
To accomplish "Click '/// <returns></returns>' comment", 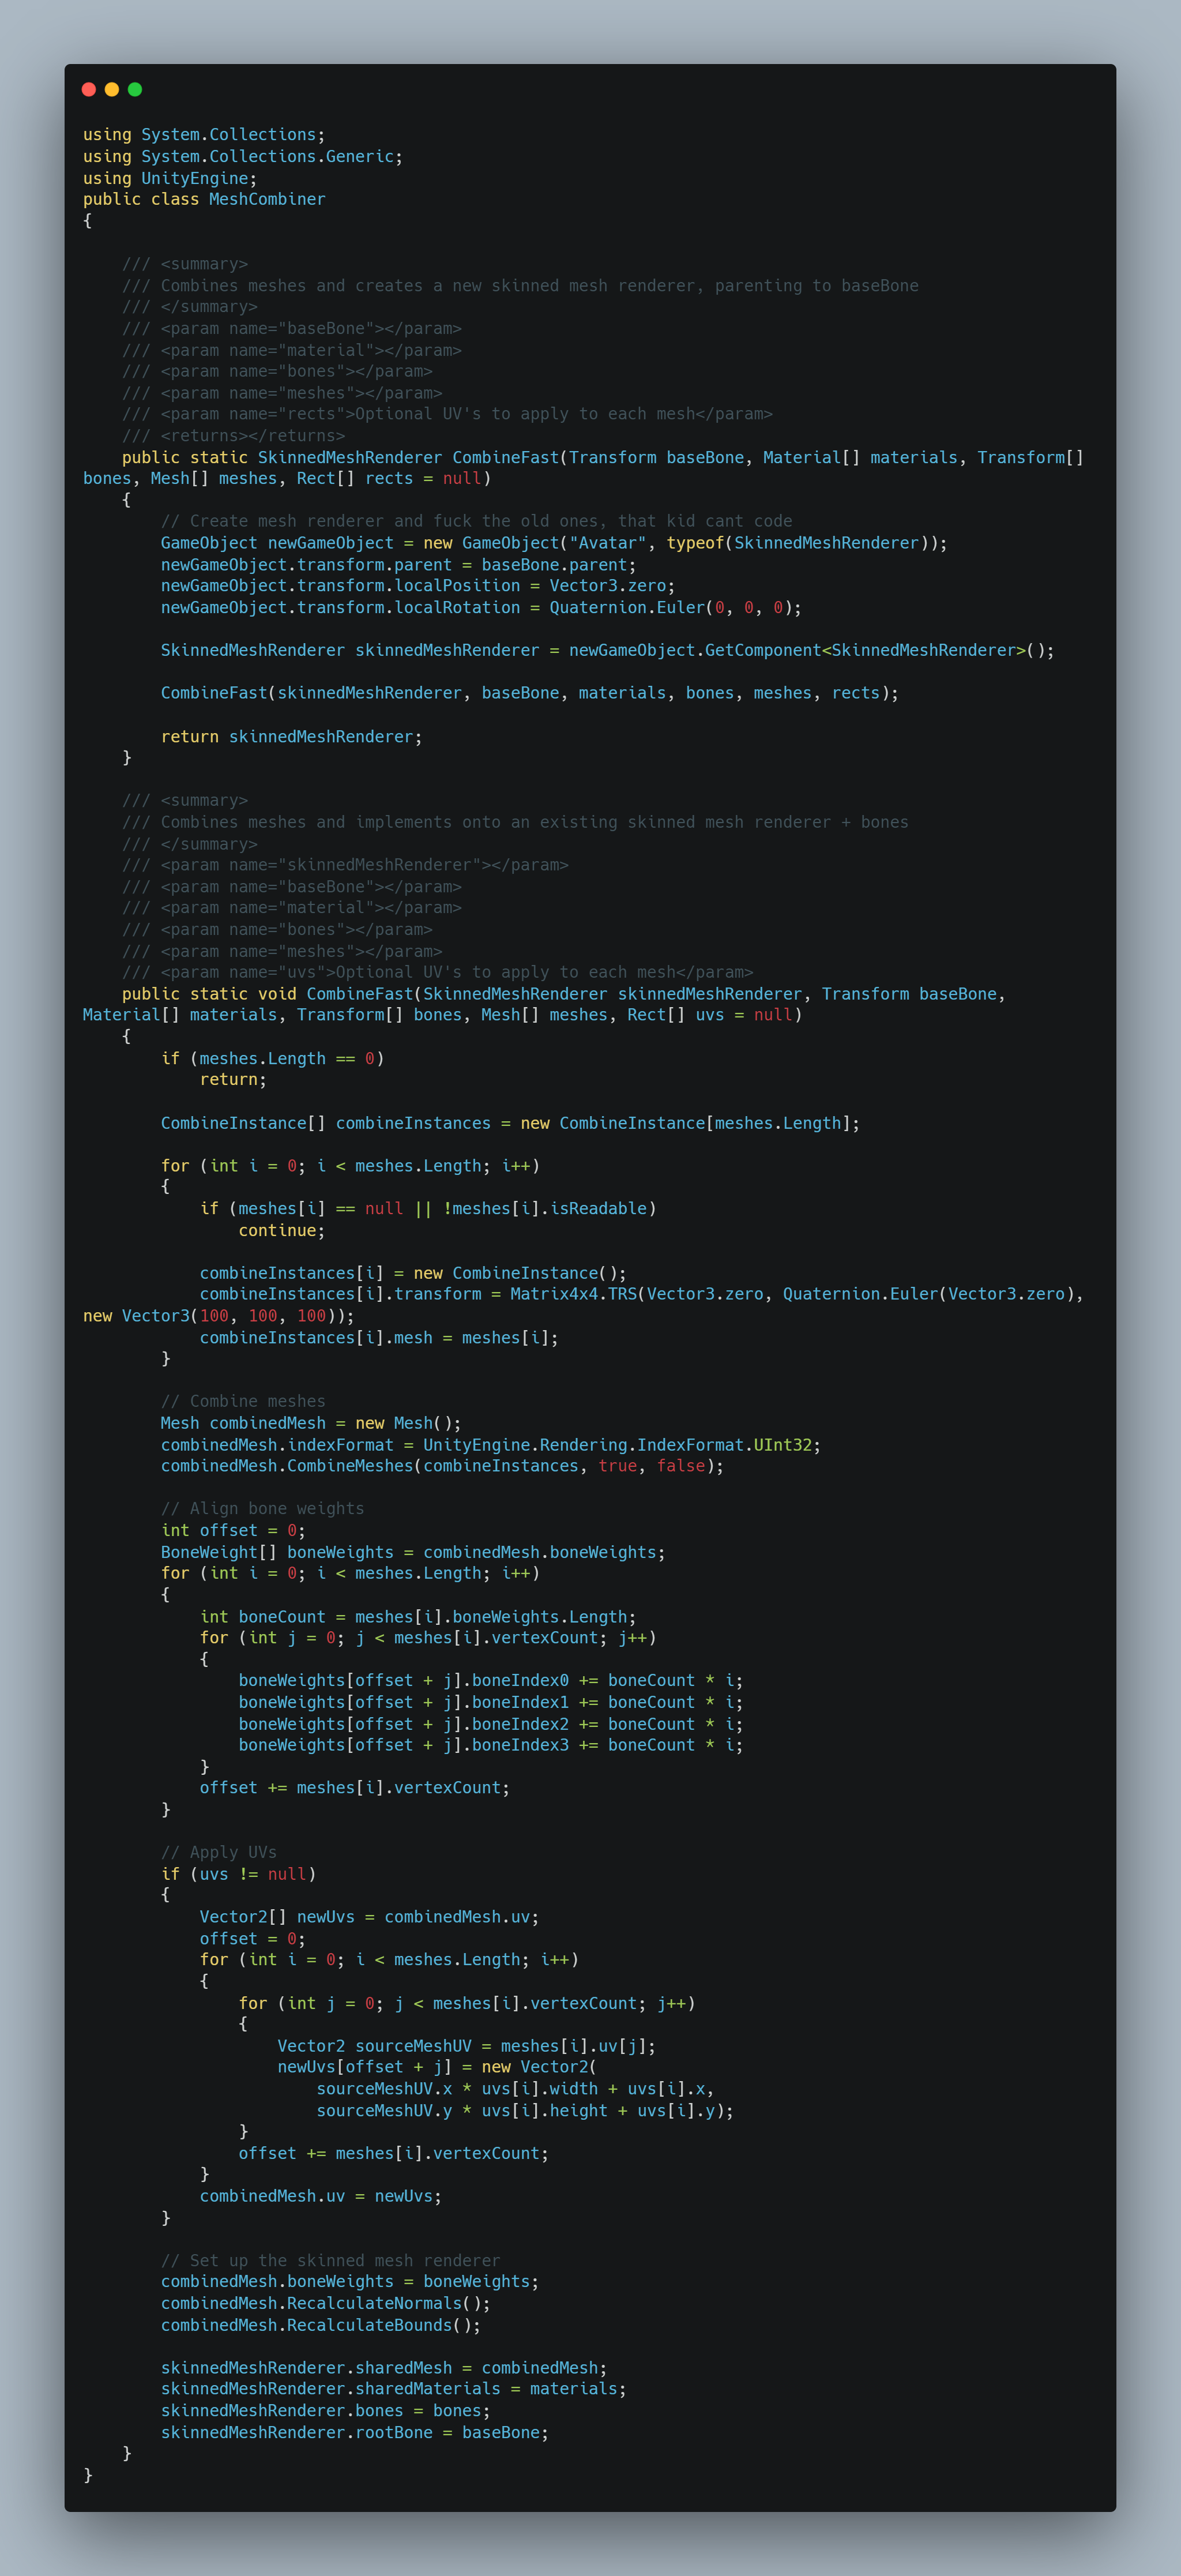I will 233,436.
